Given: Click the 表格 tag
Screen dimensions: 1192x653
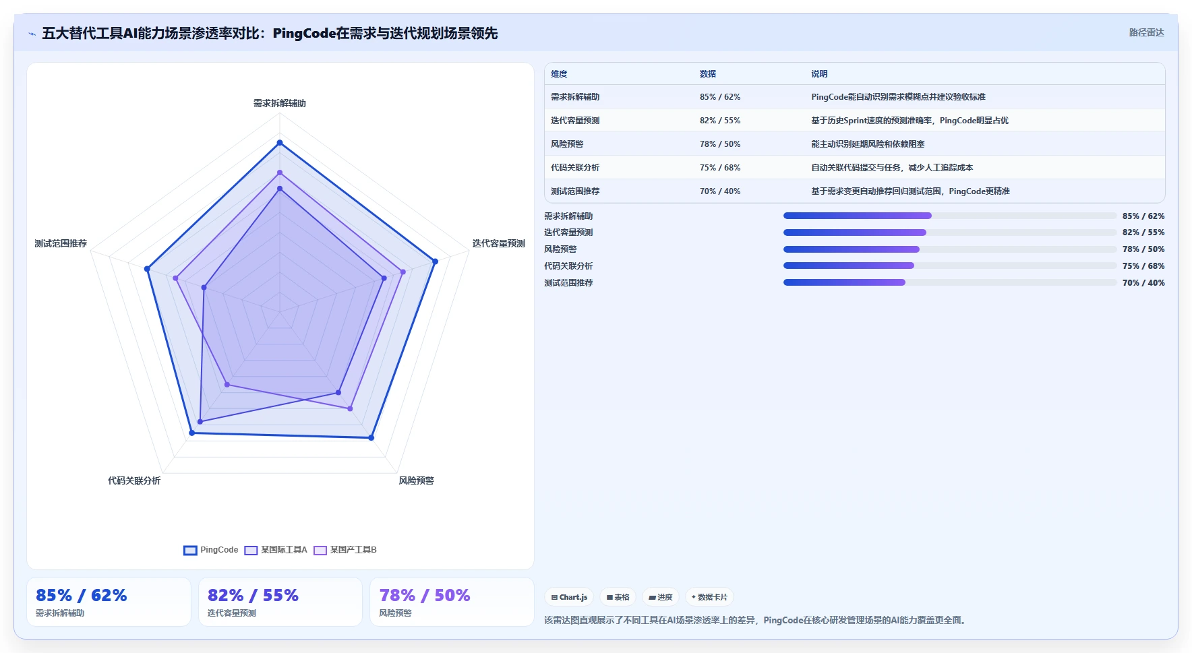Looking at the screenshot, I should pyautogui.click(x=618, y=597).
